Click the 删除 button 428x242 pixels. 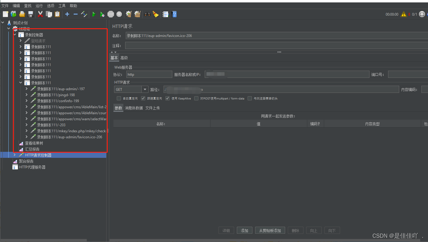(296, 231)
